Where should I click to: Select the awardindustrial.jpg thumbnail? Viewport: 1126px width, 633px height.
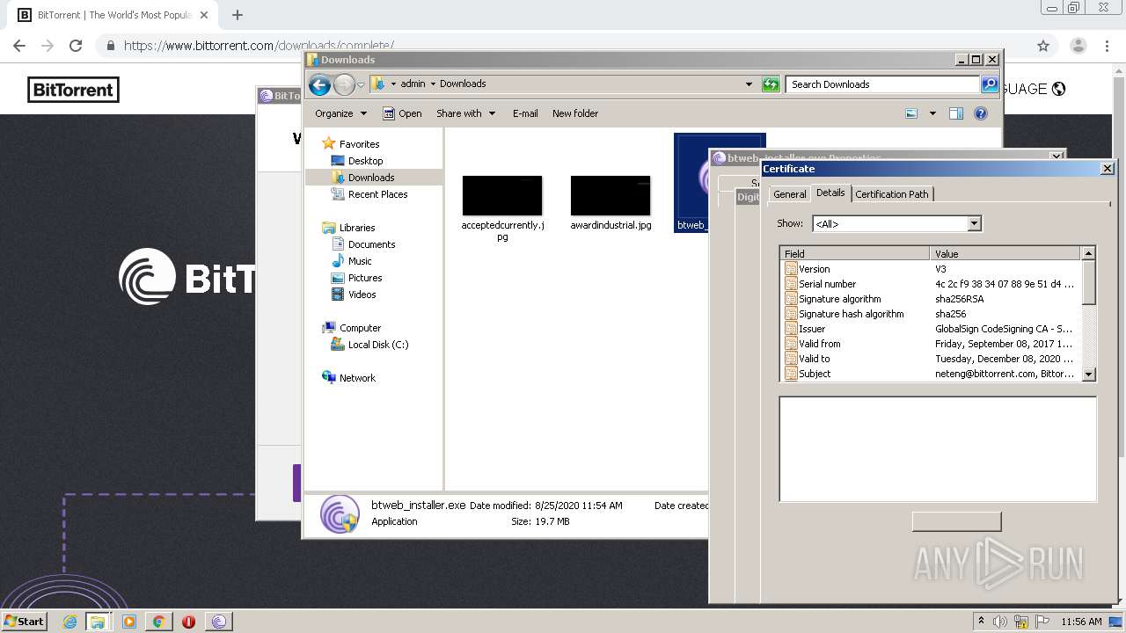611,195
